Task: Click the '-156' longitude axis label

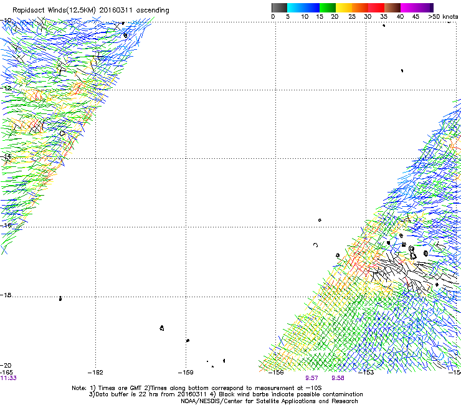Action: [276, 373]
